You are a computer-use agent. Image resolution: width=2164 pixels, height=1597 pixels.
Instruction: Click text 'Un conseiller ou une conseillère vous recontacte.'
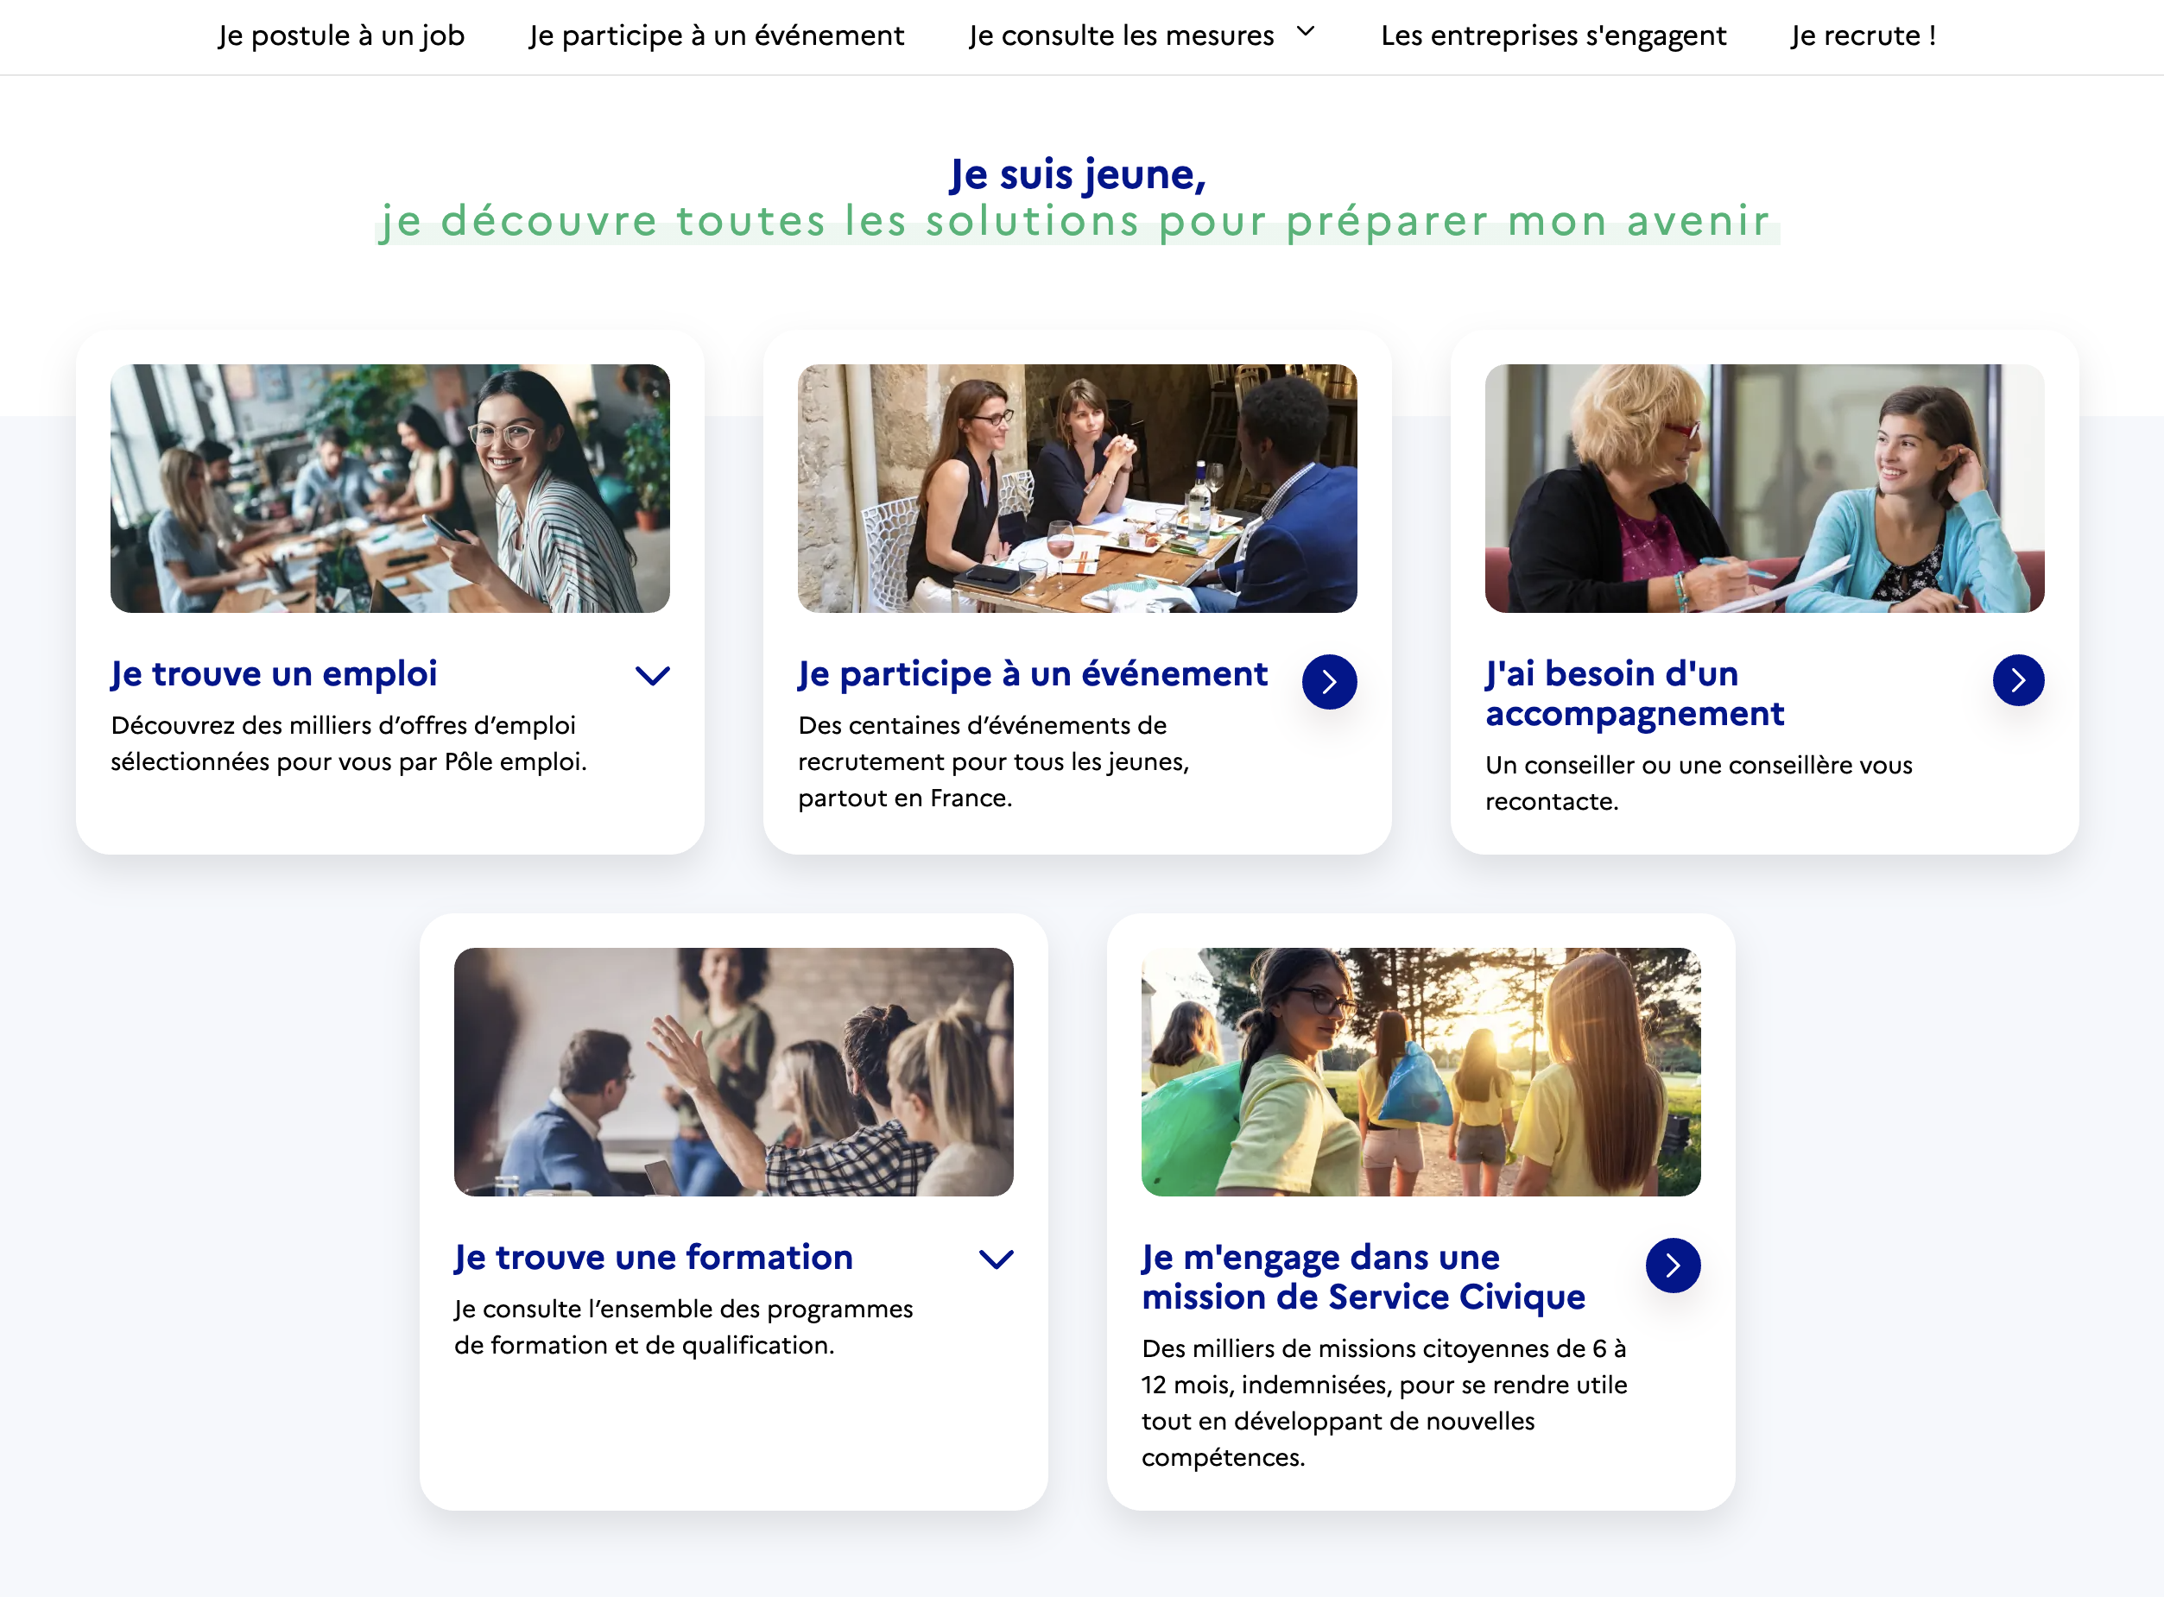click(1699, 783)
